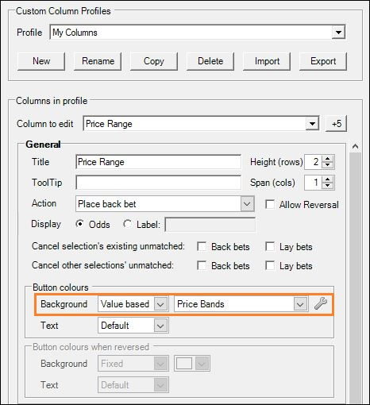The width and height of the screenshot is (370, 405).
Task: Click the Export button
Action: 323,61
